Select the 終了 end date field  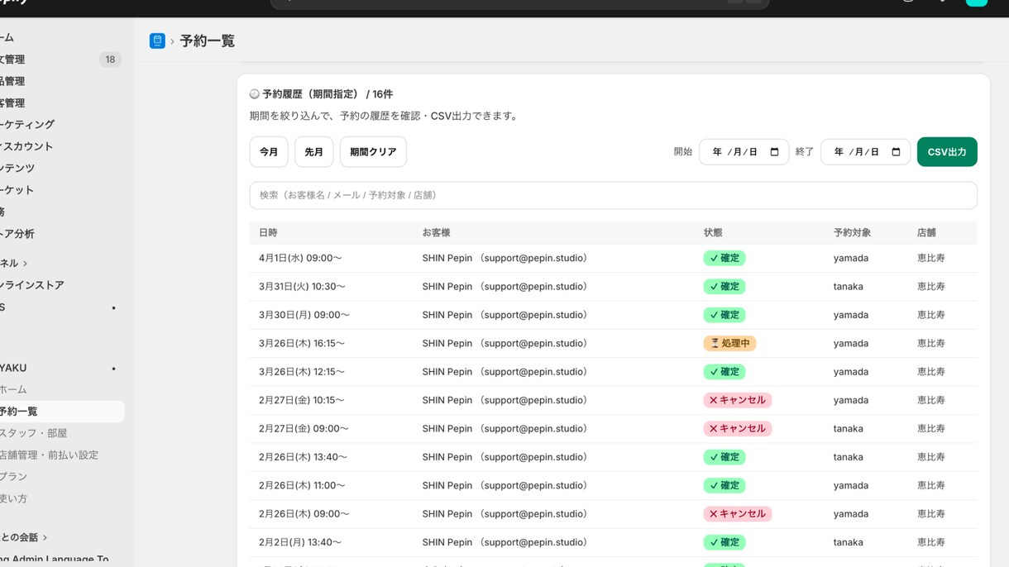pos(865,152)
